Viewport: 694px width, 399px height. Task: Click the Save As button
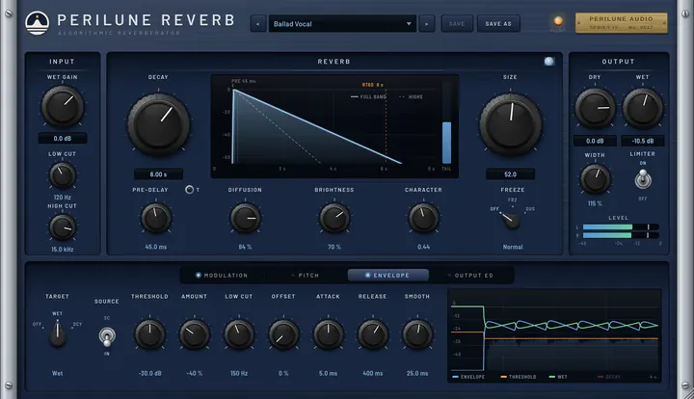point(498,24)
